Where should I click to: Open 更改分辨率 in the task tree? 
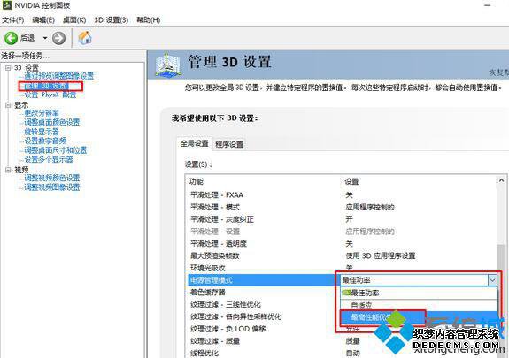[x=42, y=113]
